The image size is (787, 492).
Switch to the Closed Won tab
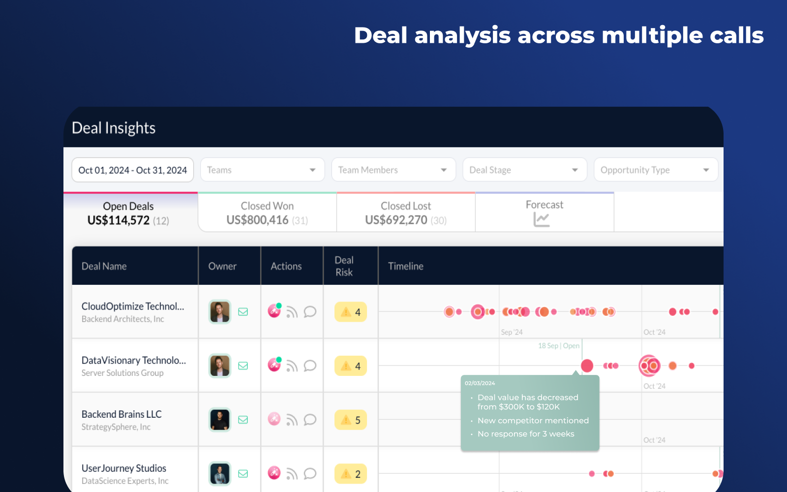click(x=267, y=213)
